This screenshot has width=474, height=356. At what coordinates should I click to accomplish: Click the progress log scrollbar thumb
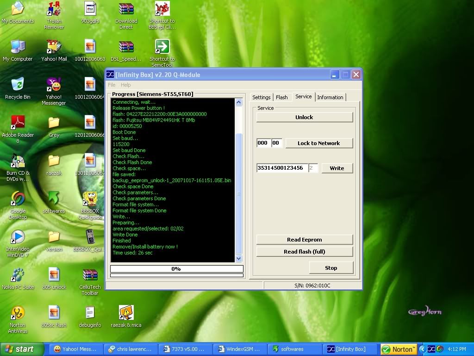pyautogui.click(x=238, y=194)
